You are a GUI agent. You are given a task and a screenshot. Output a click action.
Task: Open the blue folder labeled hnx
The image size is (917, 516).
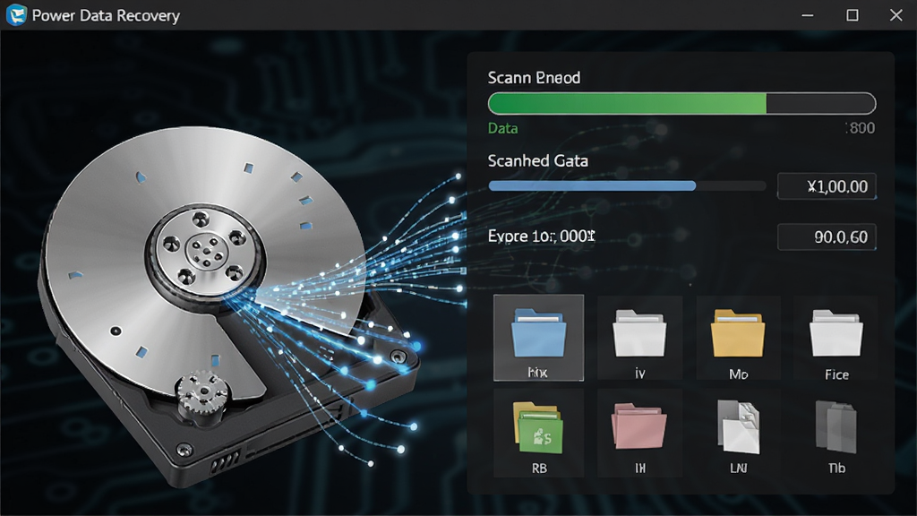pos(538,338)
